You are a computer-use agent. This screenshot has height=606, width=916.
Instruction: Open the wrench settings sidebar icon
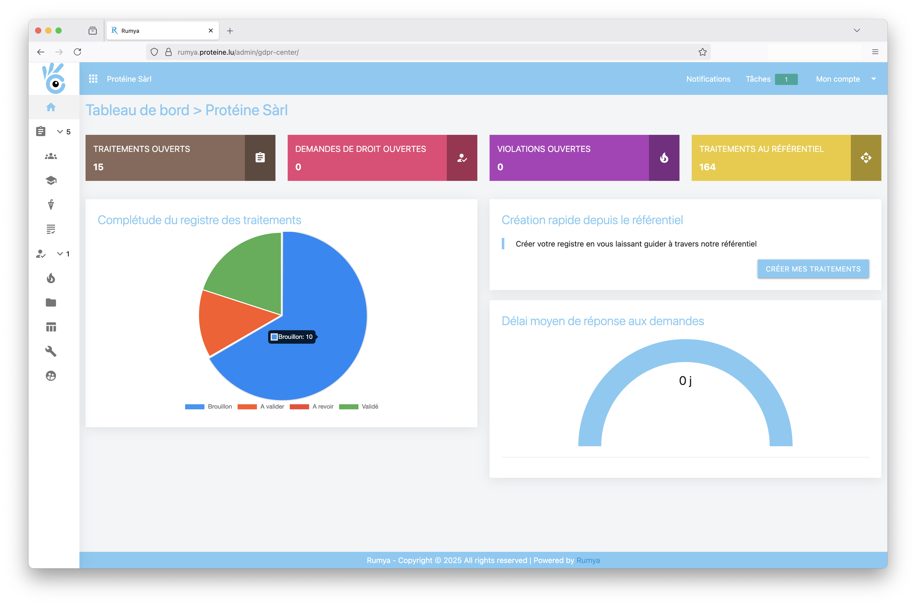(x=51, y=351)
